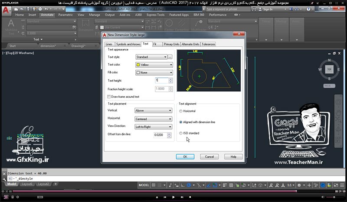
Task: Select Aligned with dimension line radio button
Action: pyautogui.click(x=181, y=122)
